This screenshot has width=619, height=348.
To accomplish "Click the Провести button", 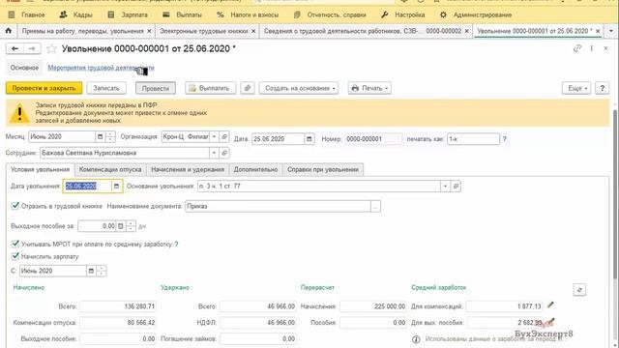I will click(156, 88).
